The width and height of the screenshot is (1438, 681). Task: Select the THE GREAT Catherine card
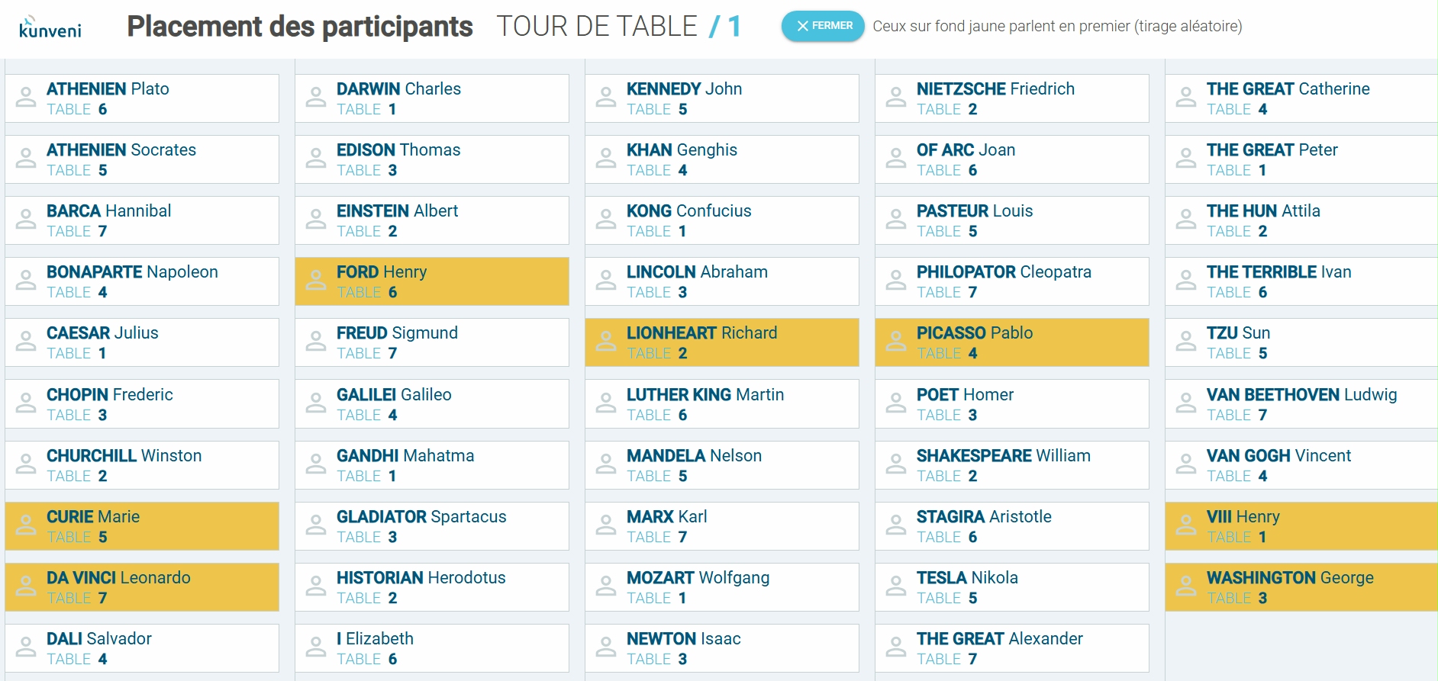click(1301, 98)
